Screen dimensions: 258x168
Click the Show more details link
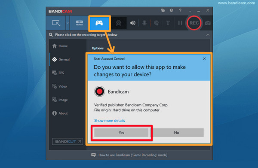110,120
